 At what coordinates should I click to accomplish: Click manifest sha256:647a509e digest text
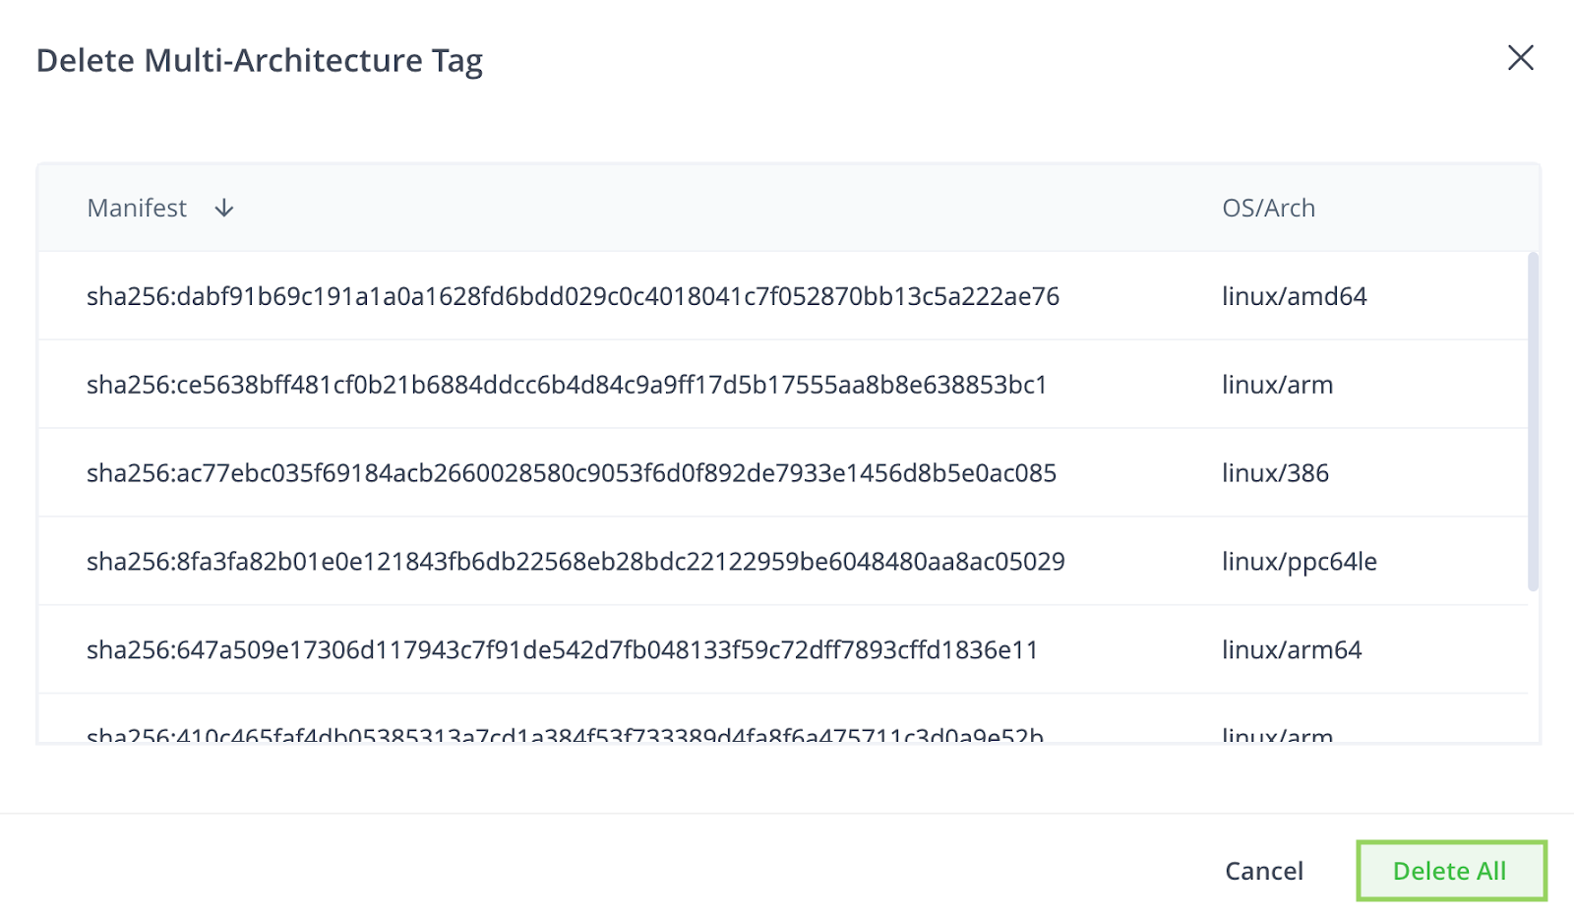563,649
